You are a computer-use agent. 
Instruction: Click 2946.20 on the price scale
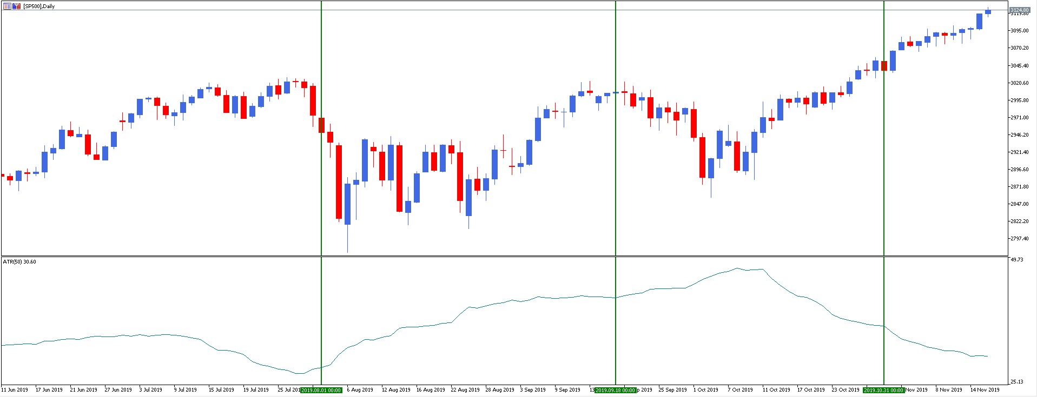pyautogui.click(x=1020, y=135)
